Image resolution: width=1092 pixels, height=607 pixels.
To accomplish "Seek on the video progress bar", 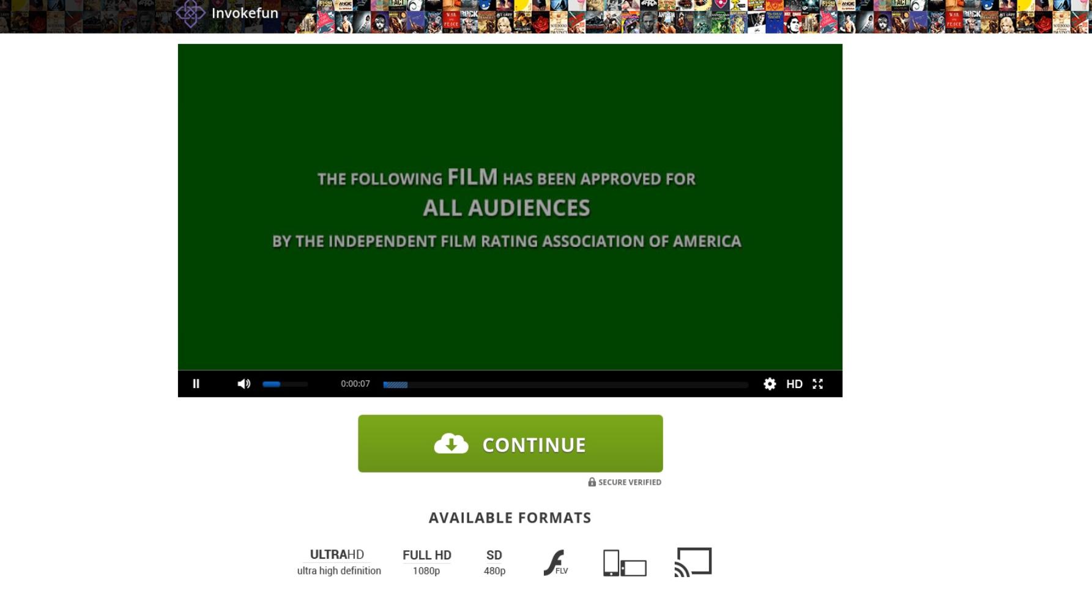I will 566,384.
